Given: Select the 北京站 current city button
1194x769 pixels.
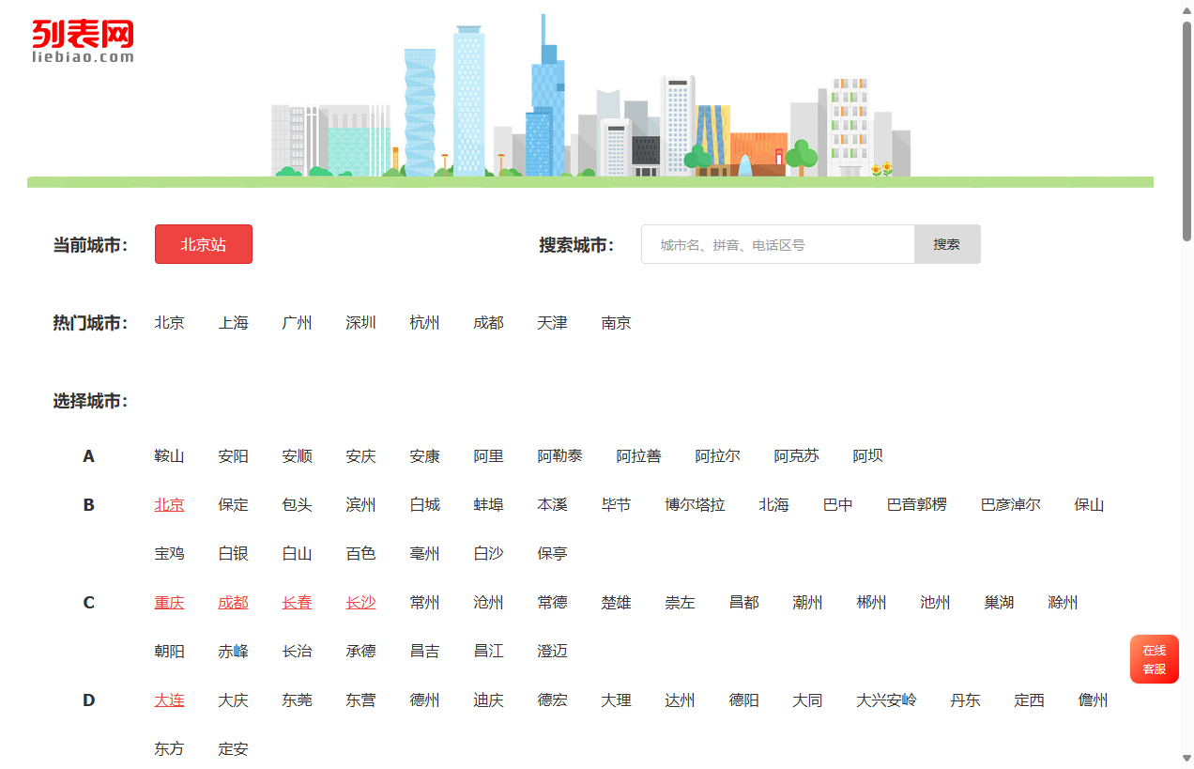Looking at the screenshot, I should click(203, 243).
